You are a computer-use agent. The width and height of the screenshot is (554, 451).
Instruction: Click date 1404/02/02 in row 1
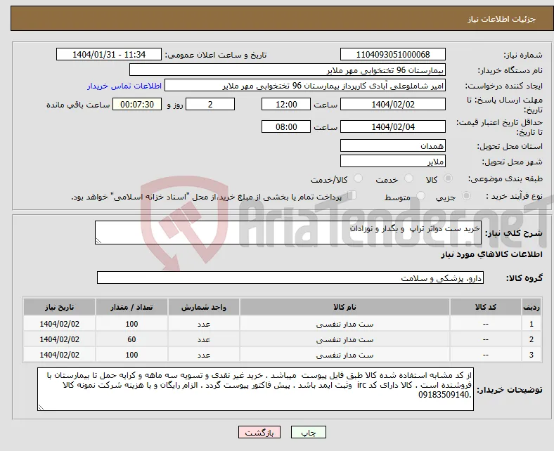pos(59,324)
